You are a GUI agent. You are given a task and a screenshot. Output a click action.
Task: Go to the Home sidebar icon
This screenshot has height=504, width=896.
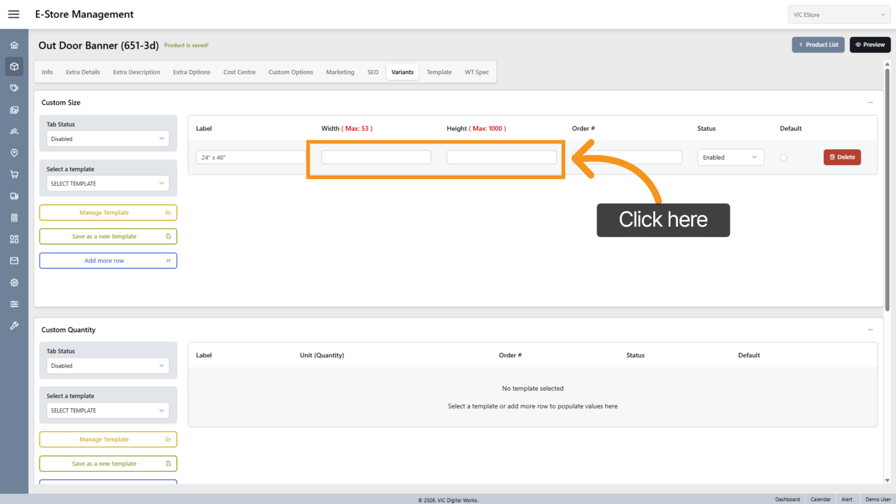[14, 45]
